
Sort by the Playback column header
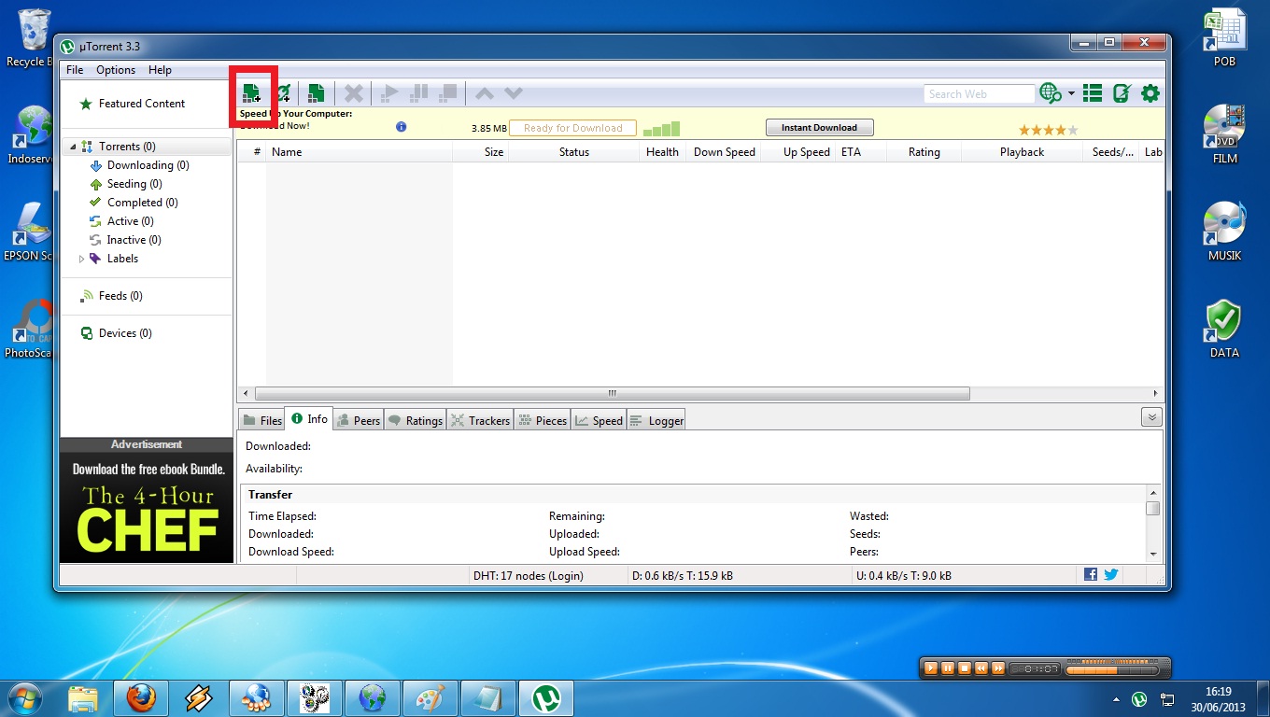pos(1022,152)
